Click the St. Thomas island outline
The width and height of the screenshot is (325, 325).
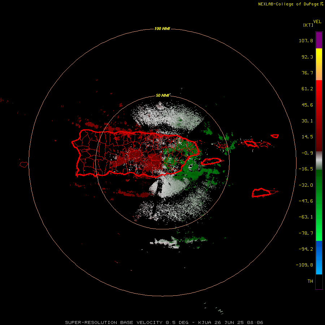tap(251, 143)
